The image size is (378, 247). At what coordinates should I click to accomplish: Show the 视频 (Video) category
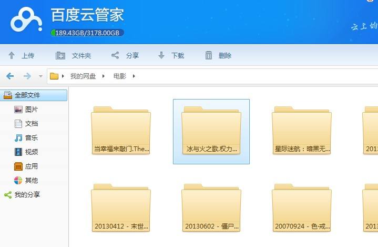[31, 152]
